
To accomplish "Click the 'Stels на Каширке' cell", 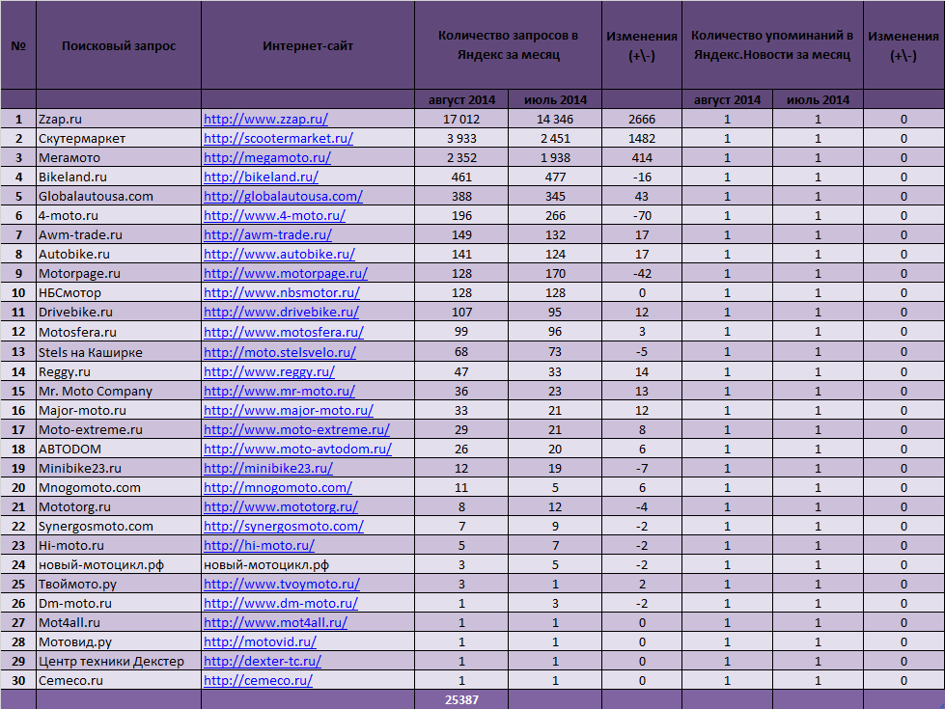I will point(91,352).
